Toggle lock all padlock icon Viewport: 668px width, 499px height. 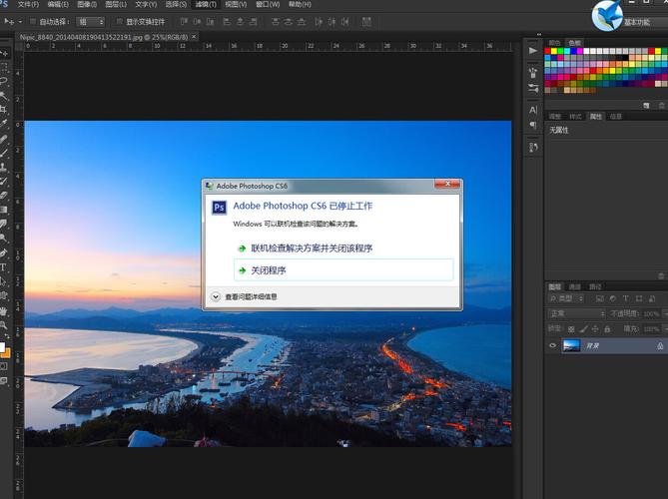(x=607, y=329)
